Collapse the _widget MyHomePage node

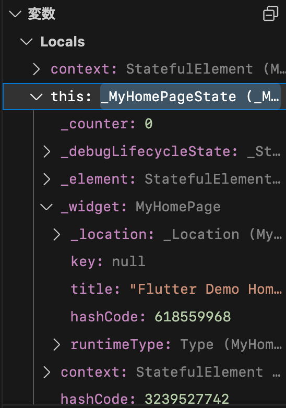coord(46,207)
